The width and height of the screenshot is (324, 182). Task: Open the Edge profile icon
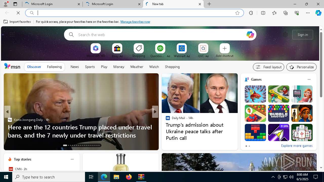click(5, 4)
